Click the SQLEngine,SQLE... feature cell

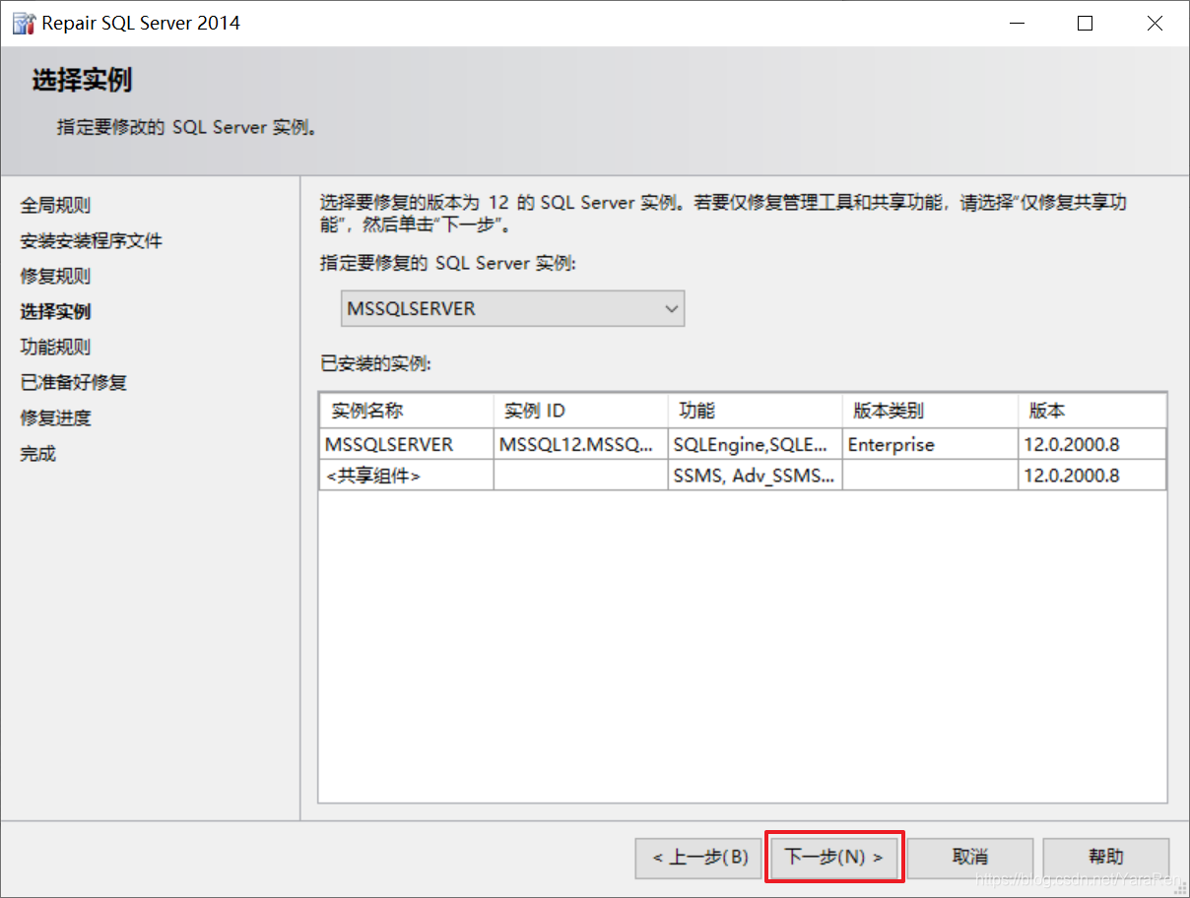755,444
